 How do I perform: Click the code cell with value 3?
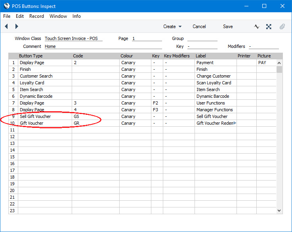(95, 103)
